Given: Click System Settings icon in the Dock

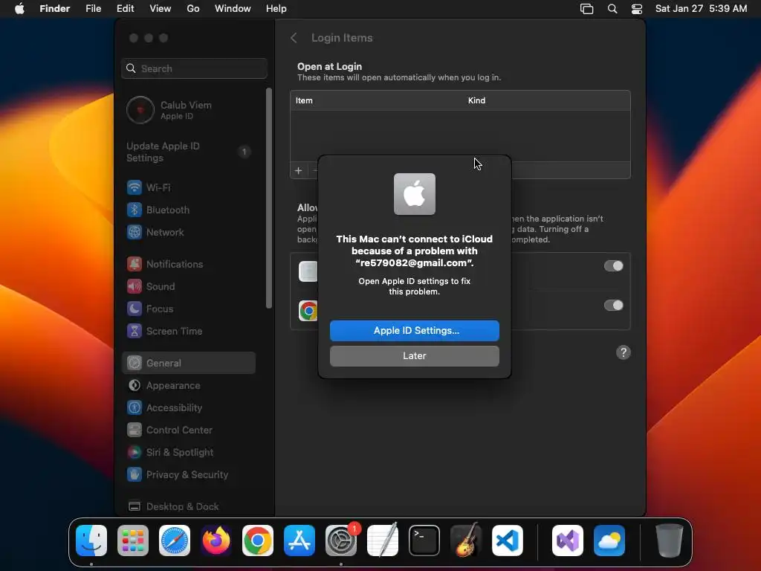Looking at the screenshot, I should point(340,541).
